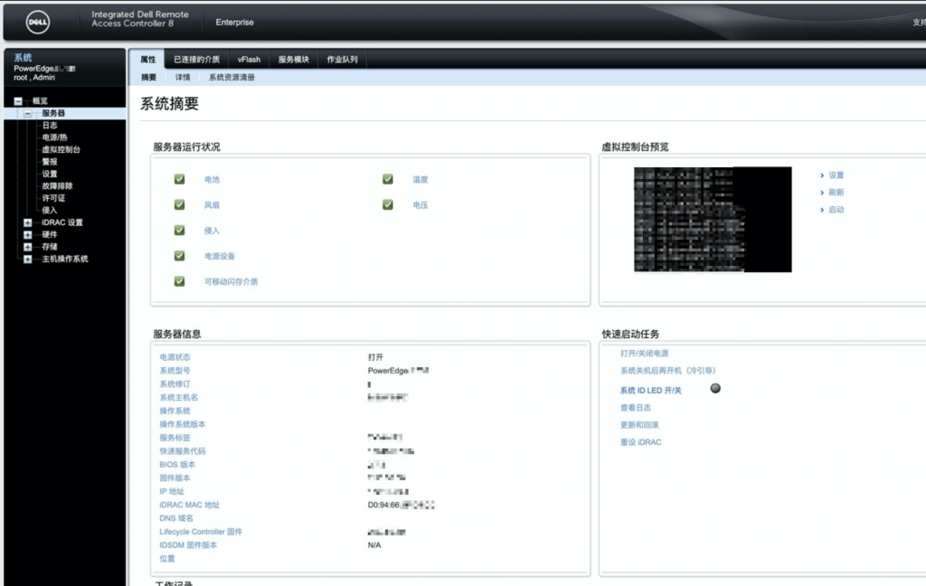This screenshot has width=926, height=586.
Task: Click the green check icon beside 电源设备
Action: click(x=179, y=256)
